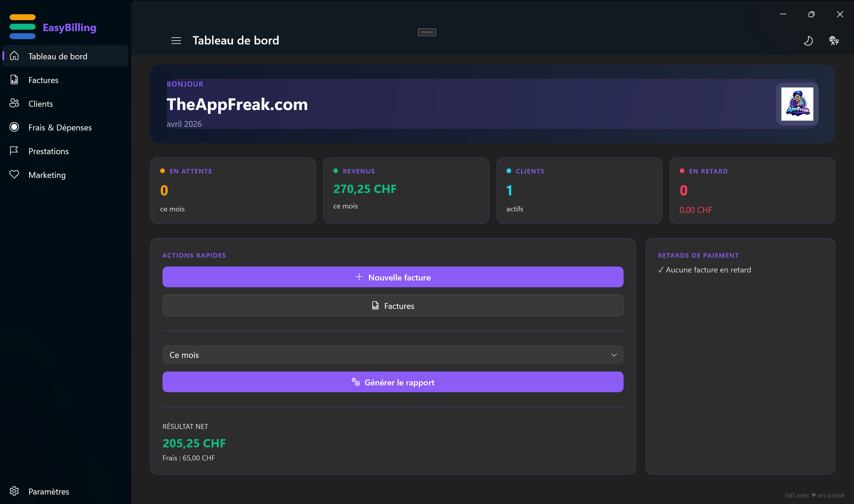Select Factures from the navigation menu

tap(43, 80)
